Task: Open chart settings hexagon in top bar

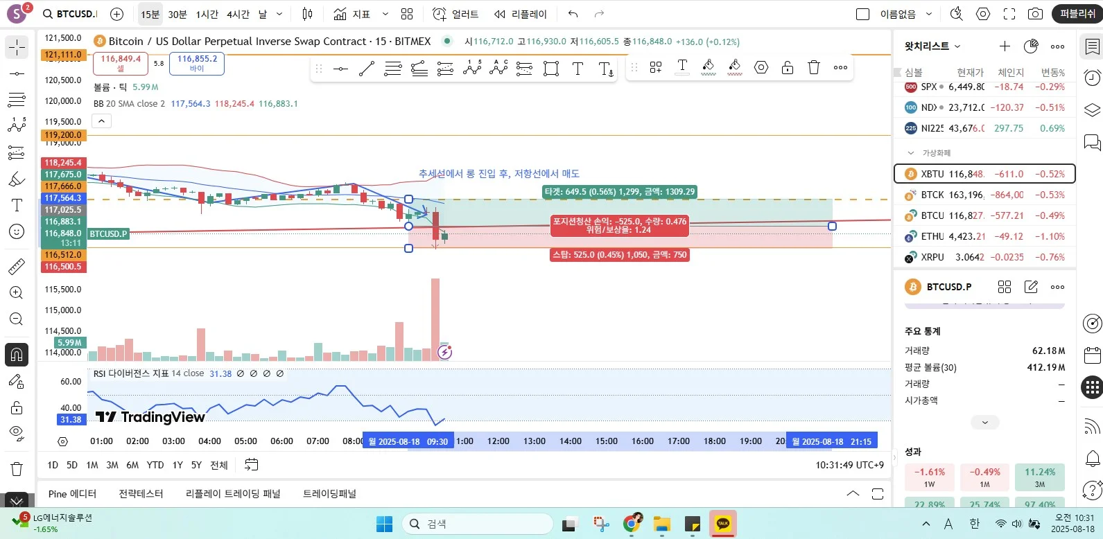Action: (x=983, y=14)
